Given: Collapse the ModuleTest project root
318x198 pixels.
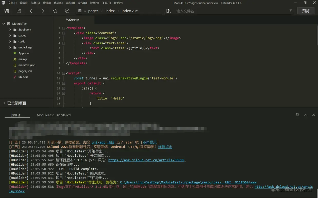Looking at the screenshot, I should pyautogui.click(x=4, y=24).
